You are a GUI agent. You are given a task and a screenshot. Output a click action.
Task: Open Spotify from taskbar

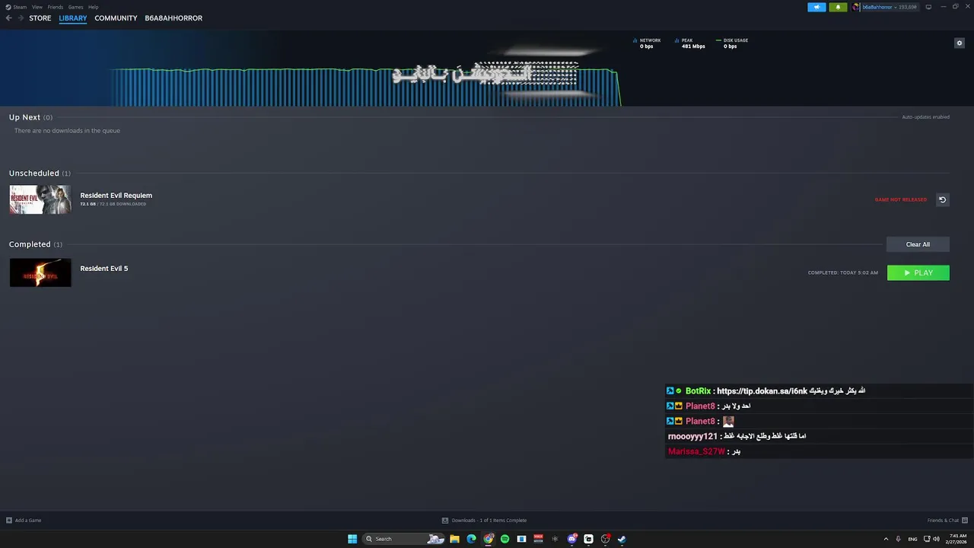point(505,539)
